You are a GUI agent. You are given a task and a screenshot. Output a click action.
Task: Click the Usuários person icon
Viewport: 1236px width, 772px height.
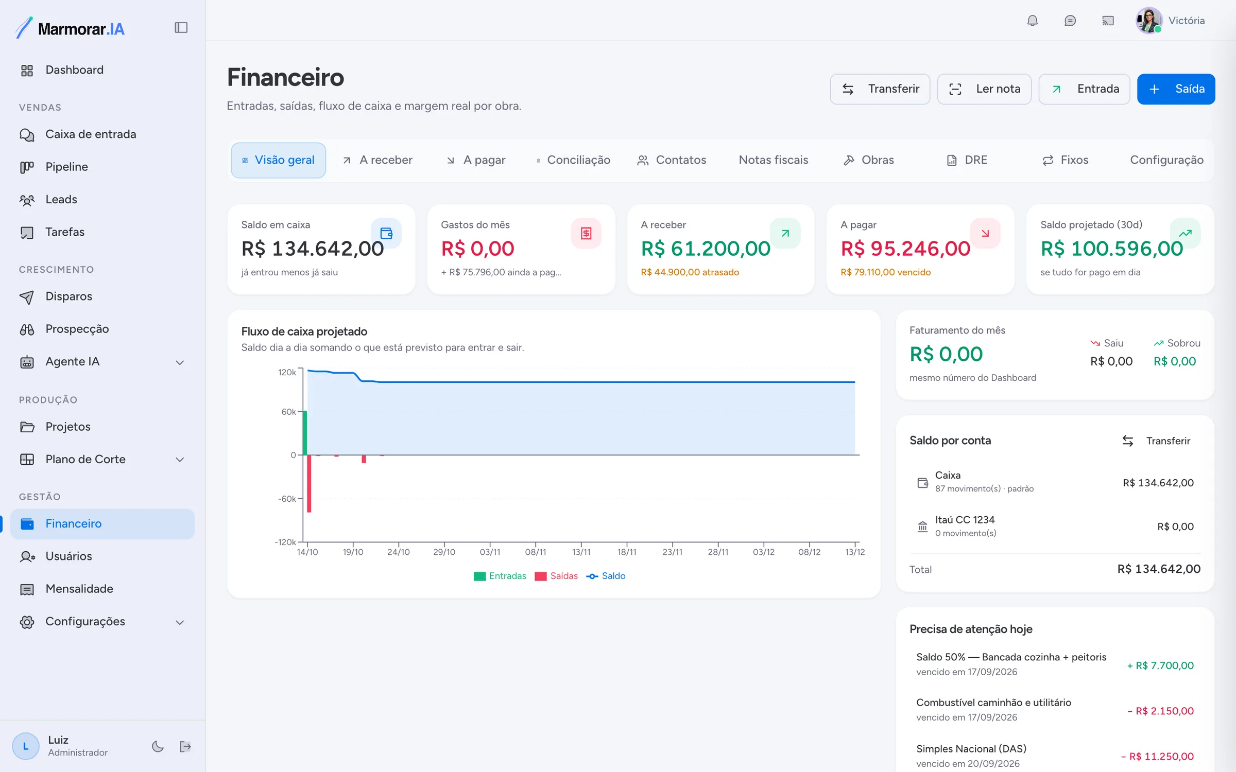[x=27, y=556]
